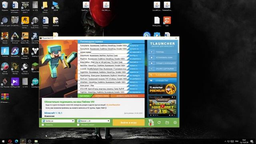Click the taskbar clock and date

tap(244, 141)
